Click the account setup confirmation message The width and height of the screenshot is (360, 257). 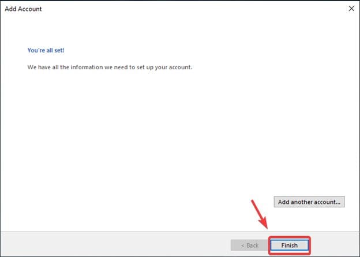pyautogui.click(x=110, y=67)
